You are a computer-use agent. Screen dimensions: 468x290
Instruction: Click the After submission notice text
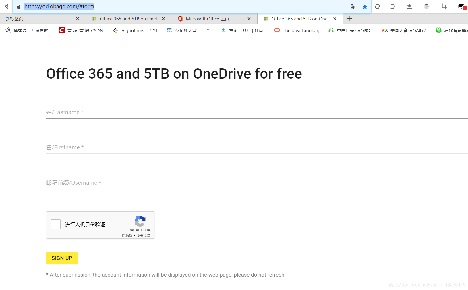166,275
